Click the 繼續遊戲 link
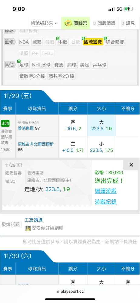This screenshot has width=140, height=303. click(x=105, y=191)
